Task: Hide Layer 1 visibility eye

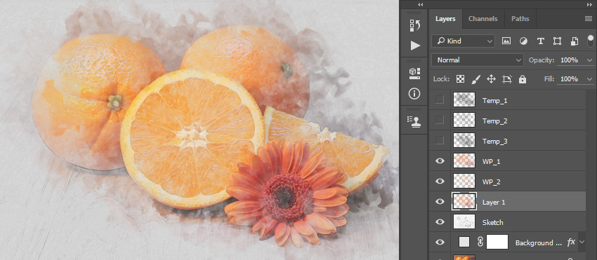Action: (x=440, y=202)
